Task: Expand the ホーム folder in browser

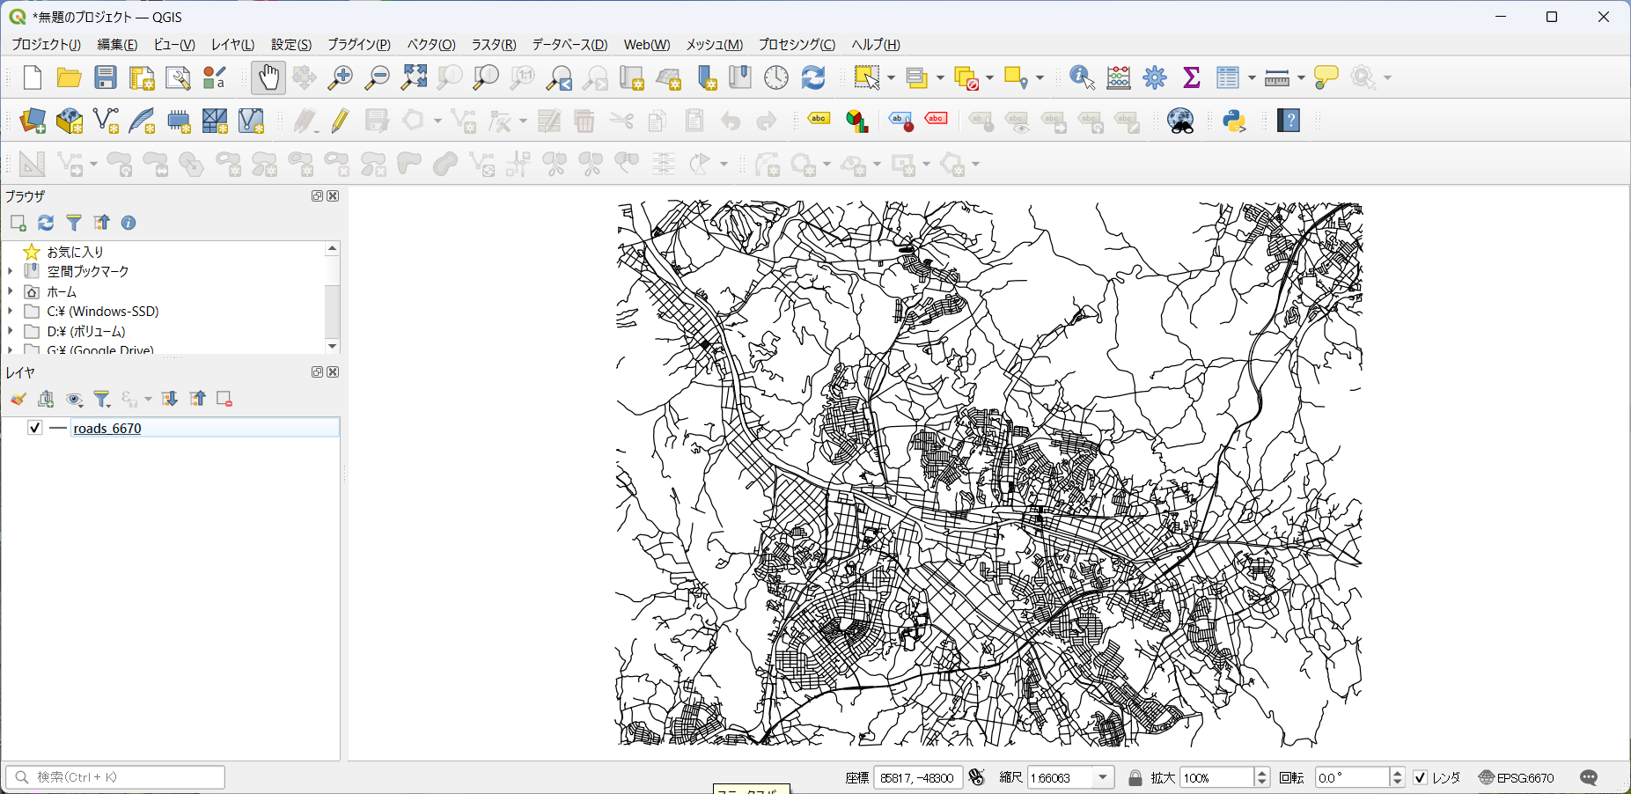Action: (x=11, y=291)
